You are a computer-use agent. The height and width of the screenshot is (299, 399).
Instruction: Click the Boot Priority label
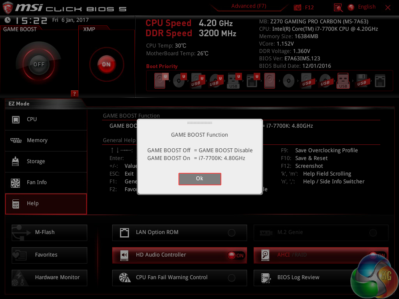tap(162, 66)
